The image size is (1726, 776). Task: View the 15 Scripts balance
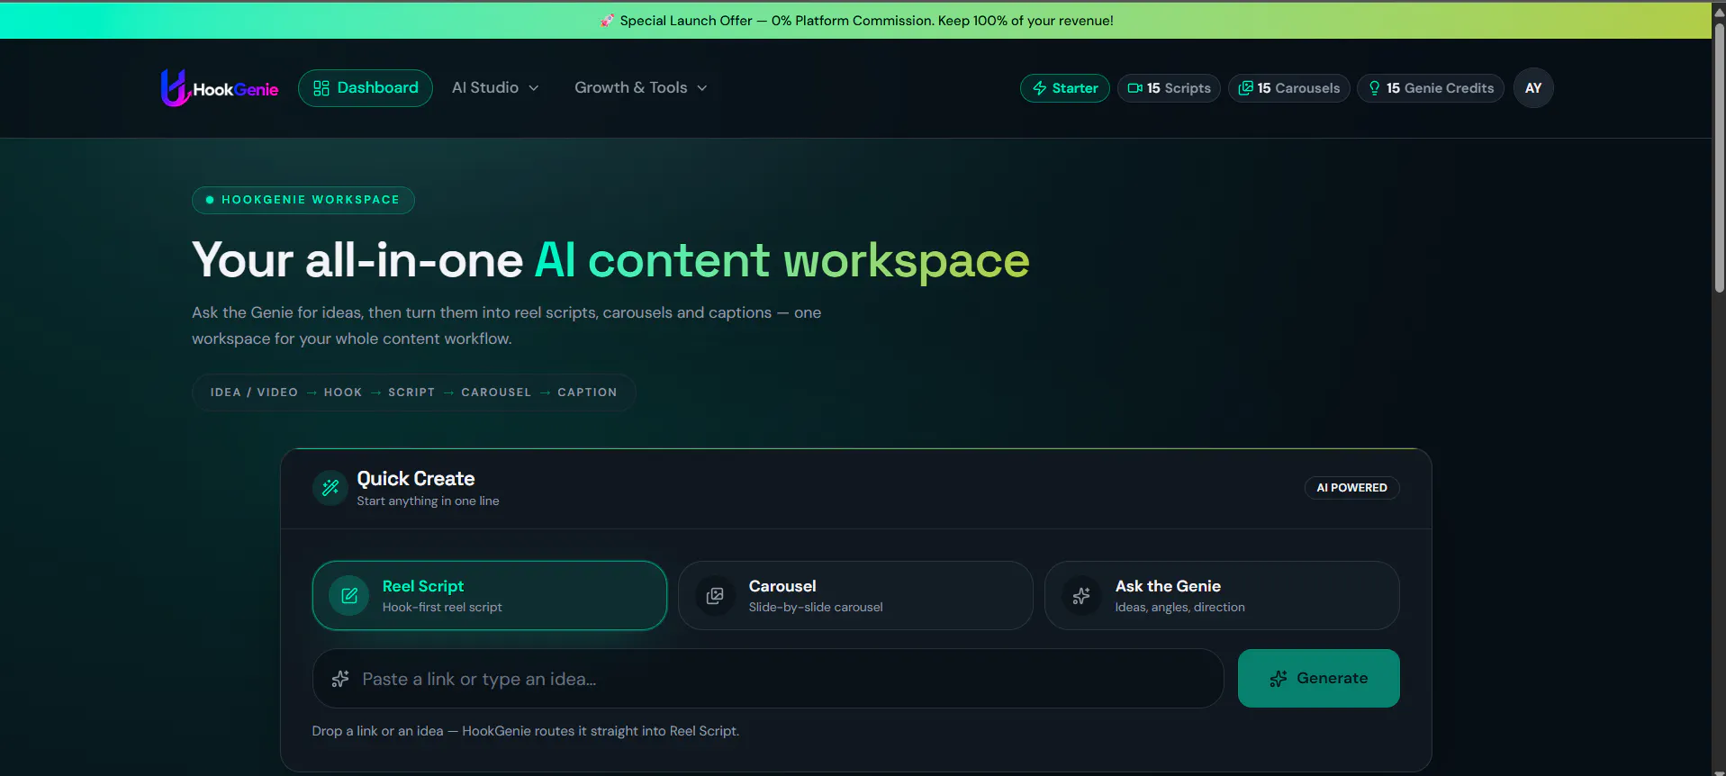pos(1169,88)
